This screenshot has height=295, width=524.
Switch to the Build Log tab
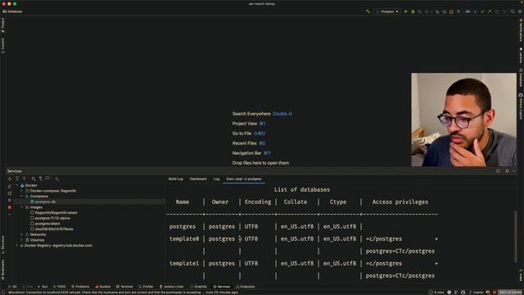click(176, 179)
